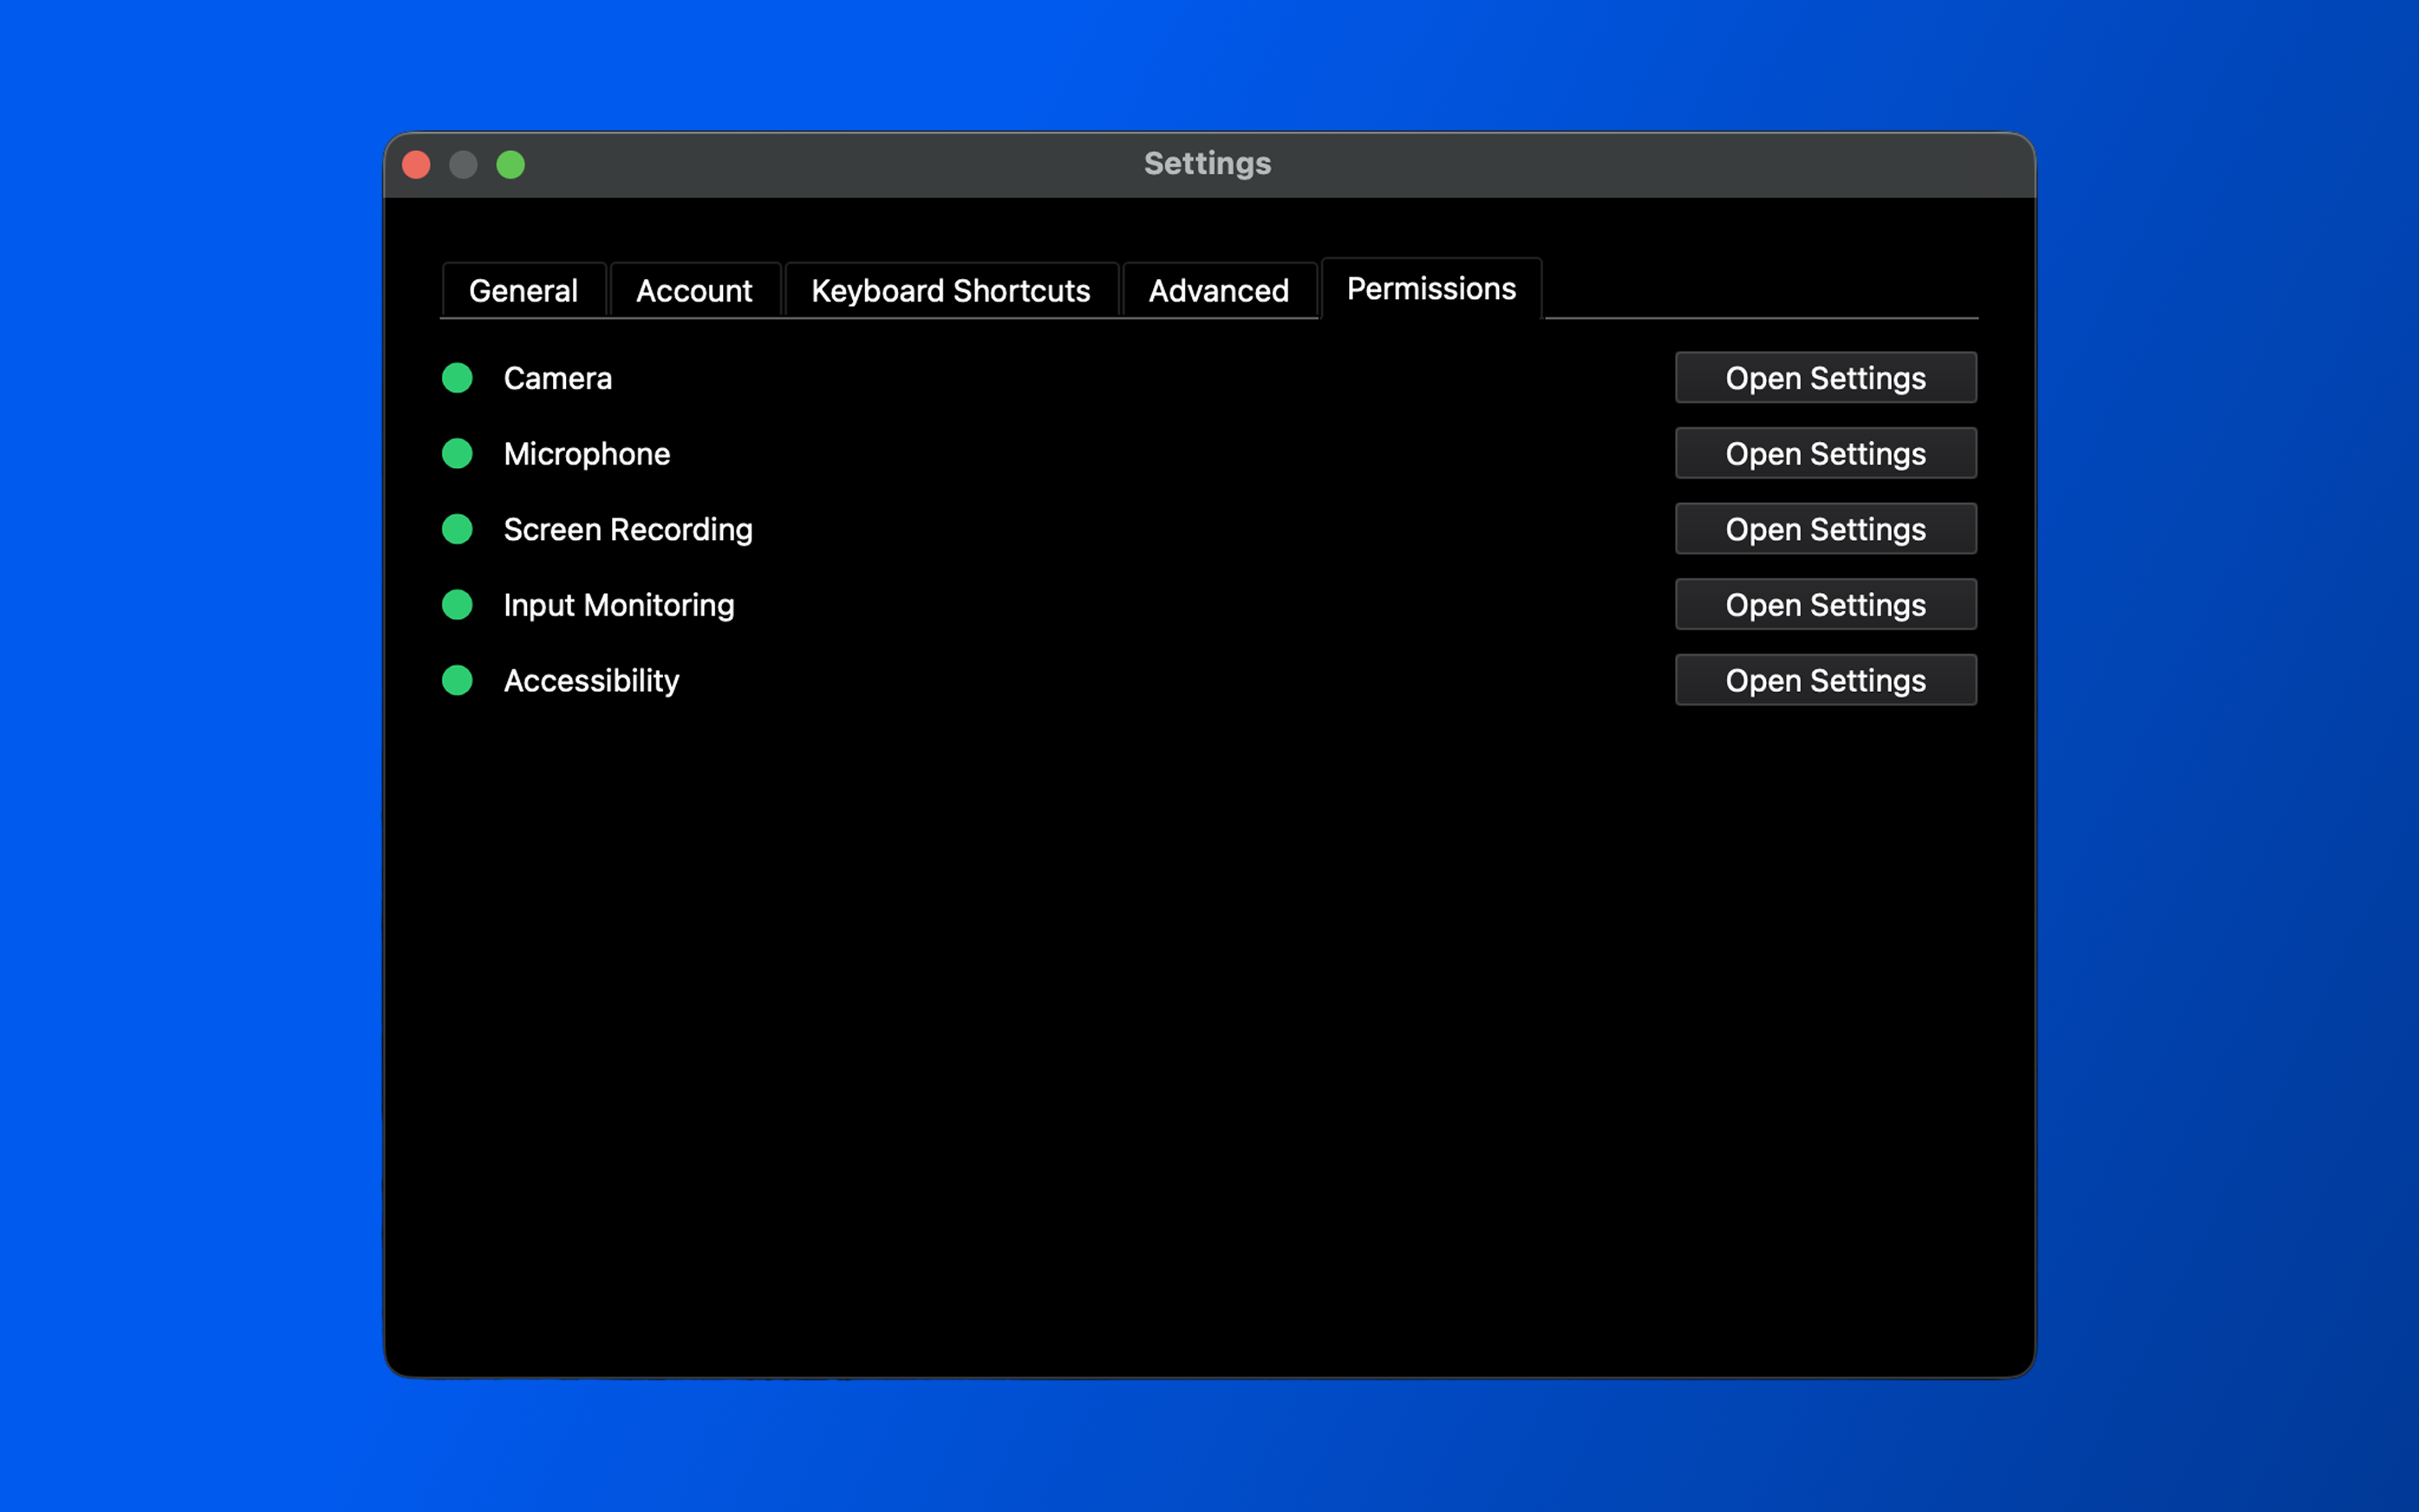Click the green status dot beside Camera

point(458,378)
